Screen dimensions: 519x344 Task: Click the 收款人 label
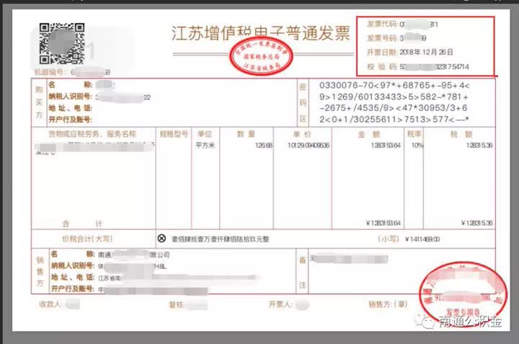tap(50, 304)
